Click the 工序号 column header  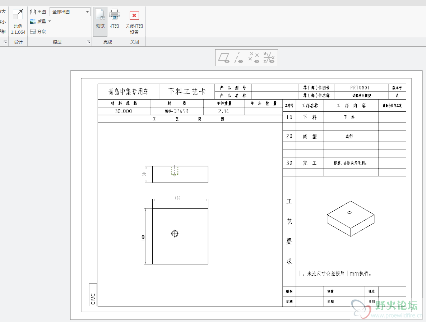click(289, 106)
